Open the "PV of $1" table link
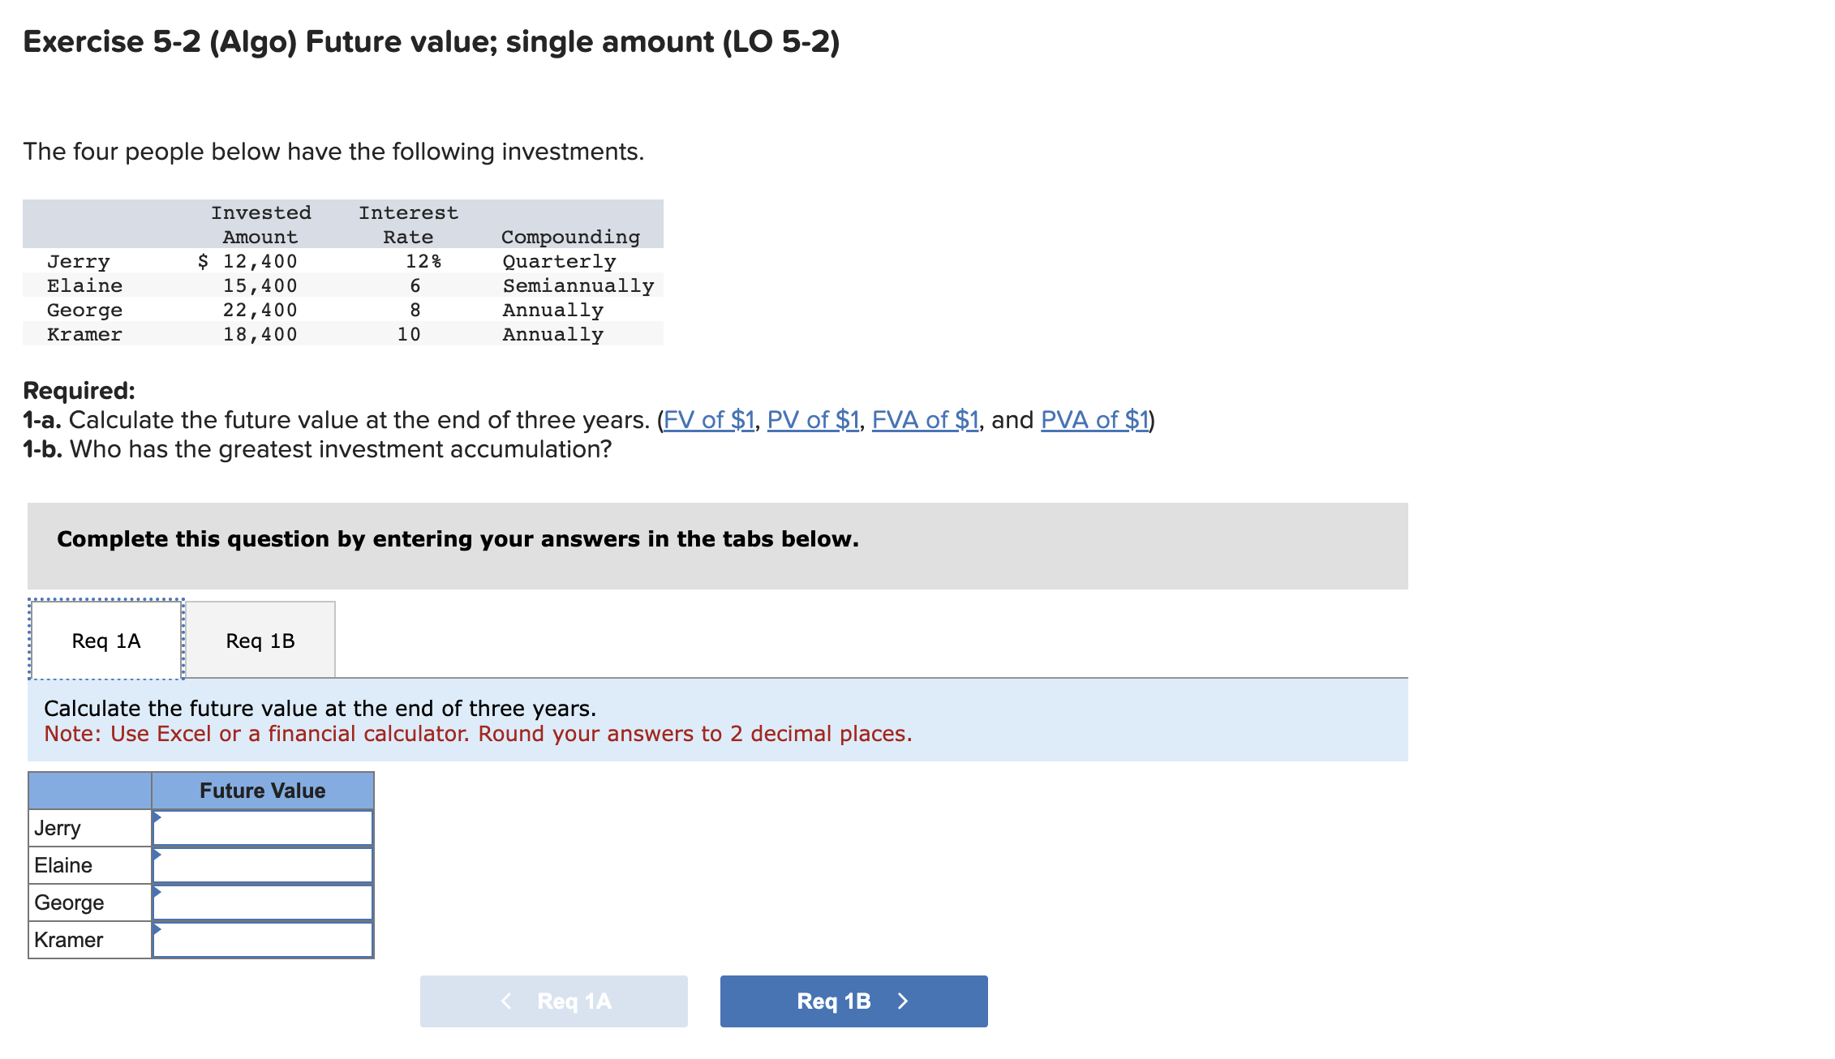This screenshot has height=1059, width=1835. 812,420
